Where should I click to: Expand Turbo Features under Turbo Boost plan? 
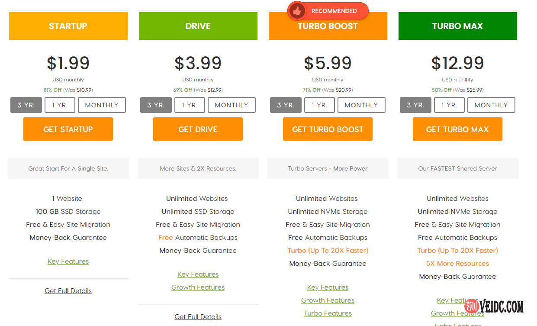click(328, 313)
